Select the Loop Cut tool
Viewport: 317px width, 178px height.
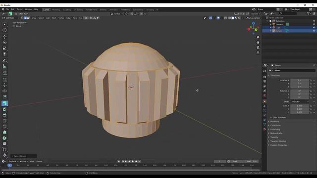pos(4,121)
